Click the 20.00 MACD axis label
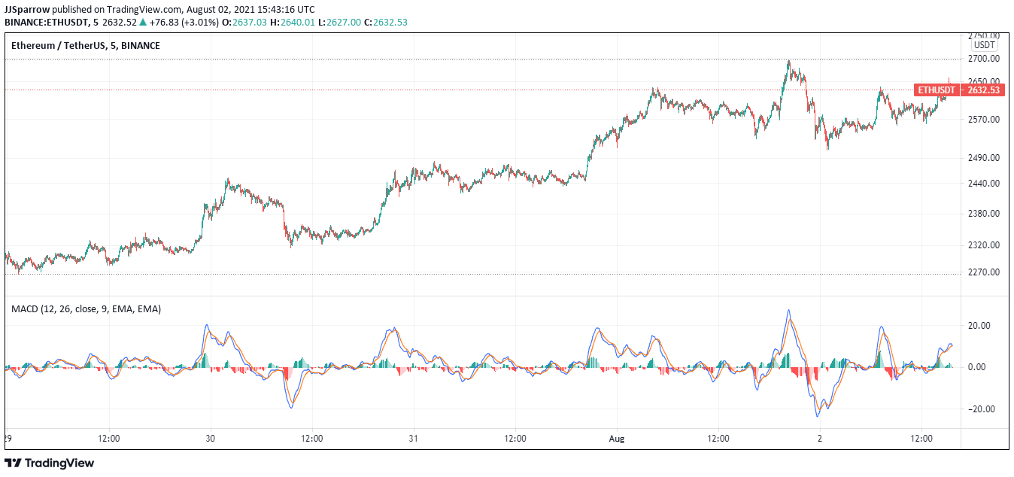 (979, 326)
